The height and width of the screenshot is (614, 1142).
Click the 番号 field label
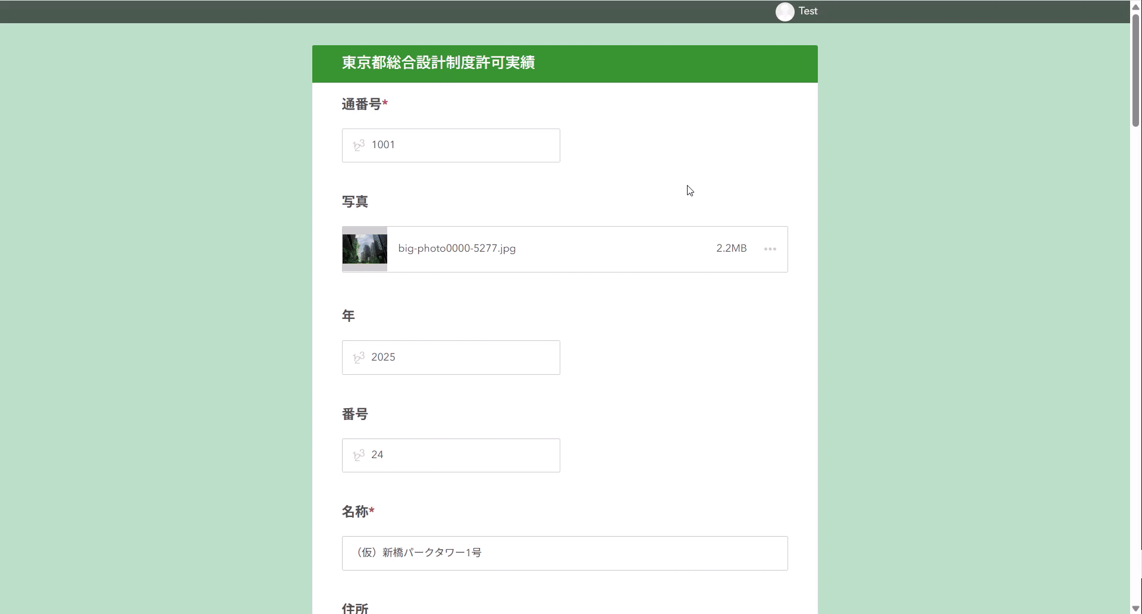click(355, 414)
